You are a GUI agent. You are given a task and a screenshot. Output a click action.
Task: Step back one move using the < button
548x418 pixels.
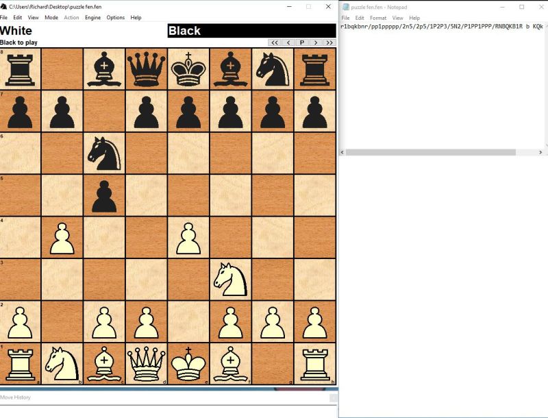click(288, 42)
